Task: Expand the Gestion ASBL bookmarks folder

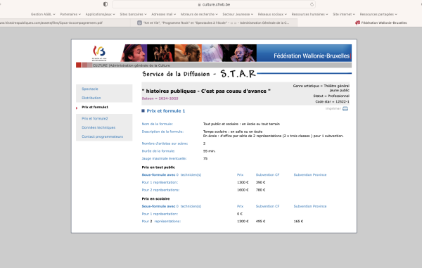Action: pyautogui.click(x=43, y=14)
